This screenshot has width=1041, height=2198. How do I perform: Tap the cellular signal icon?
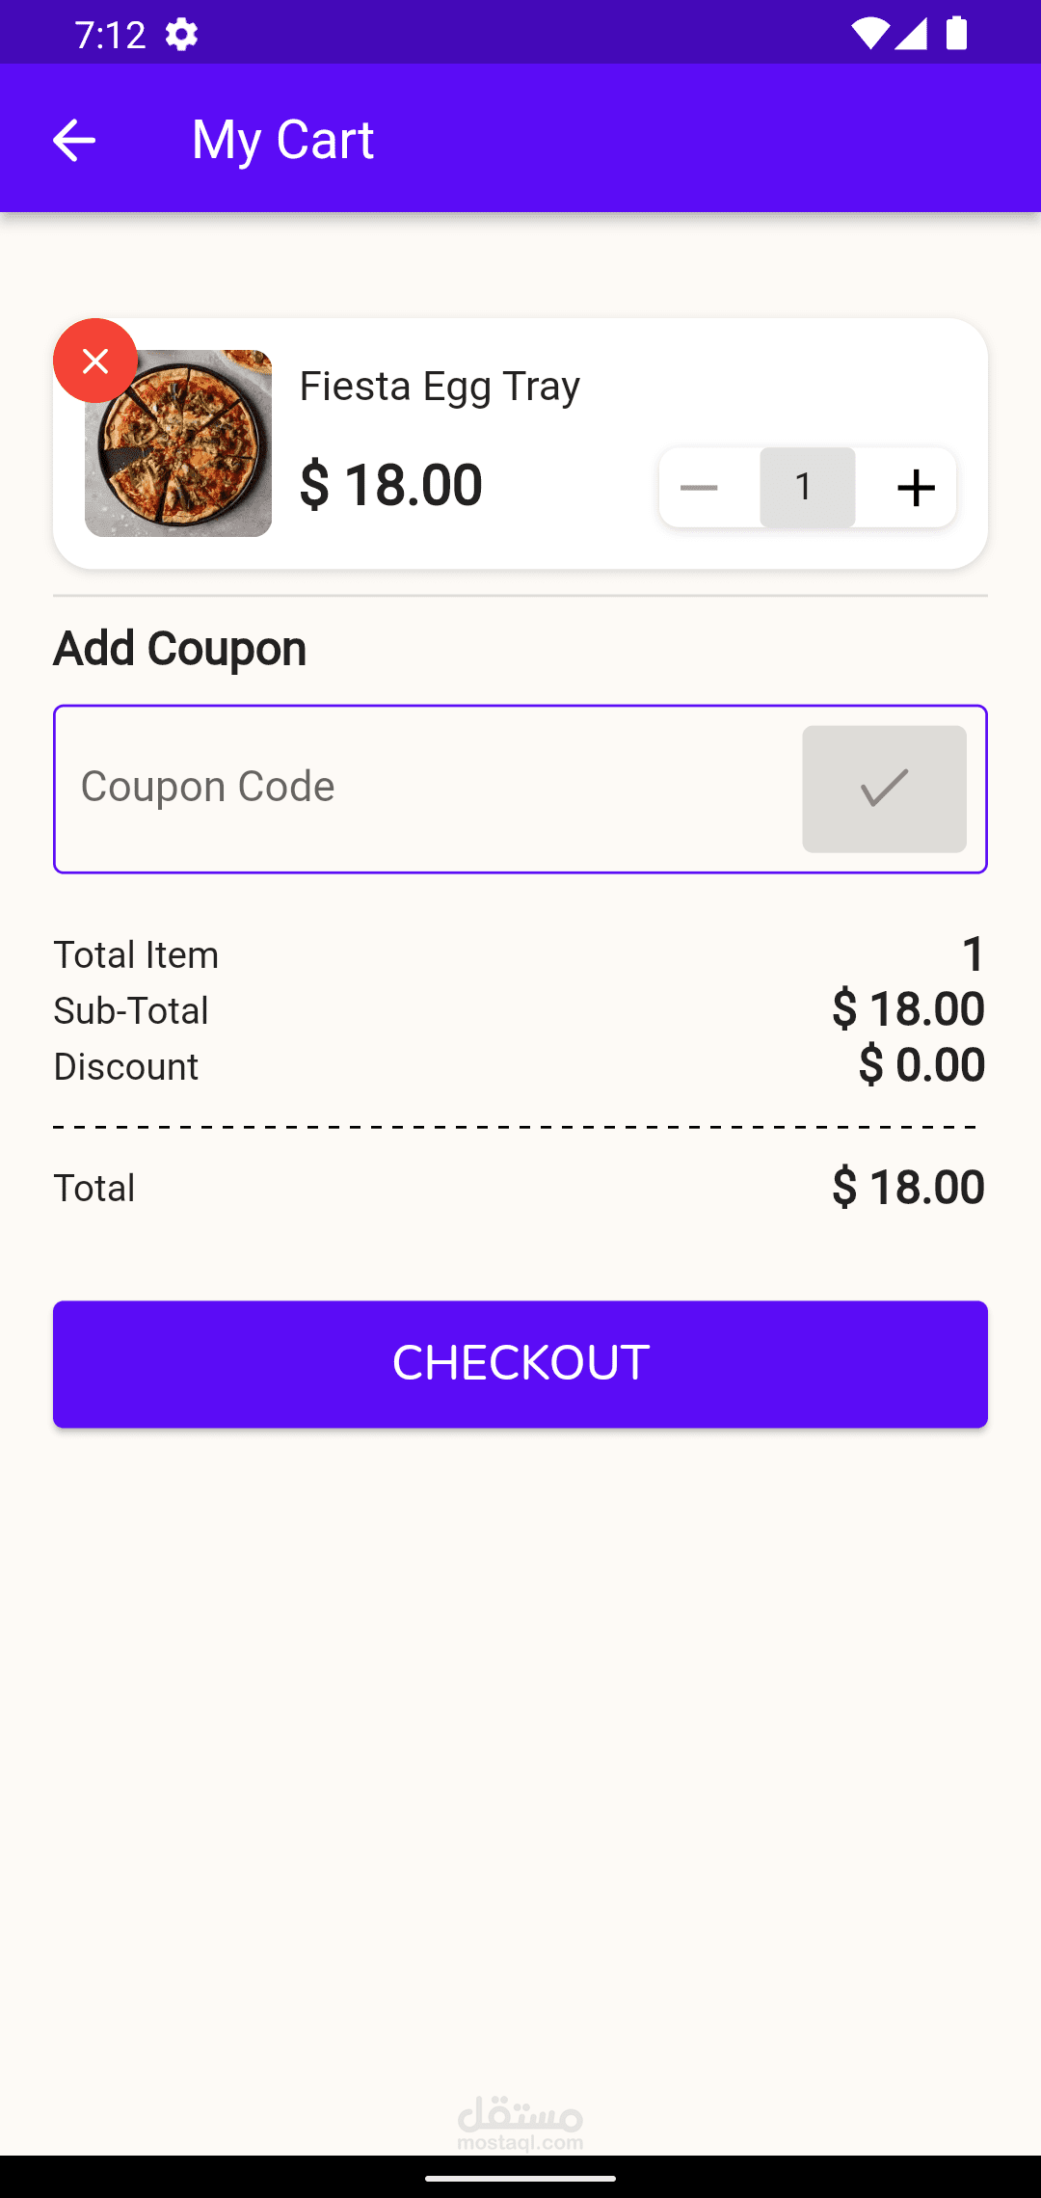911,35
